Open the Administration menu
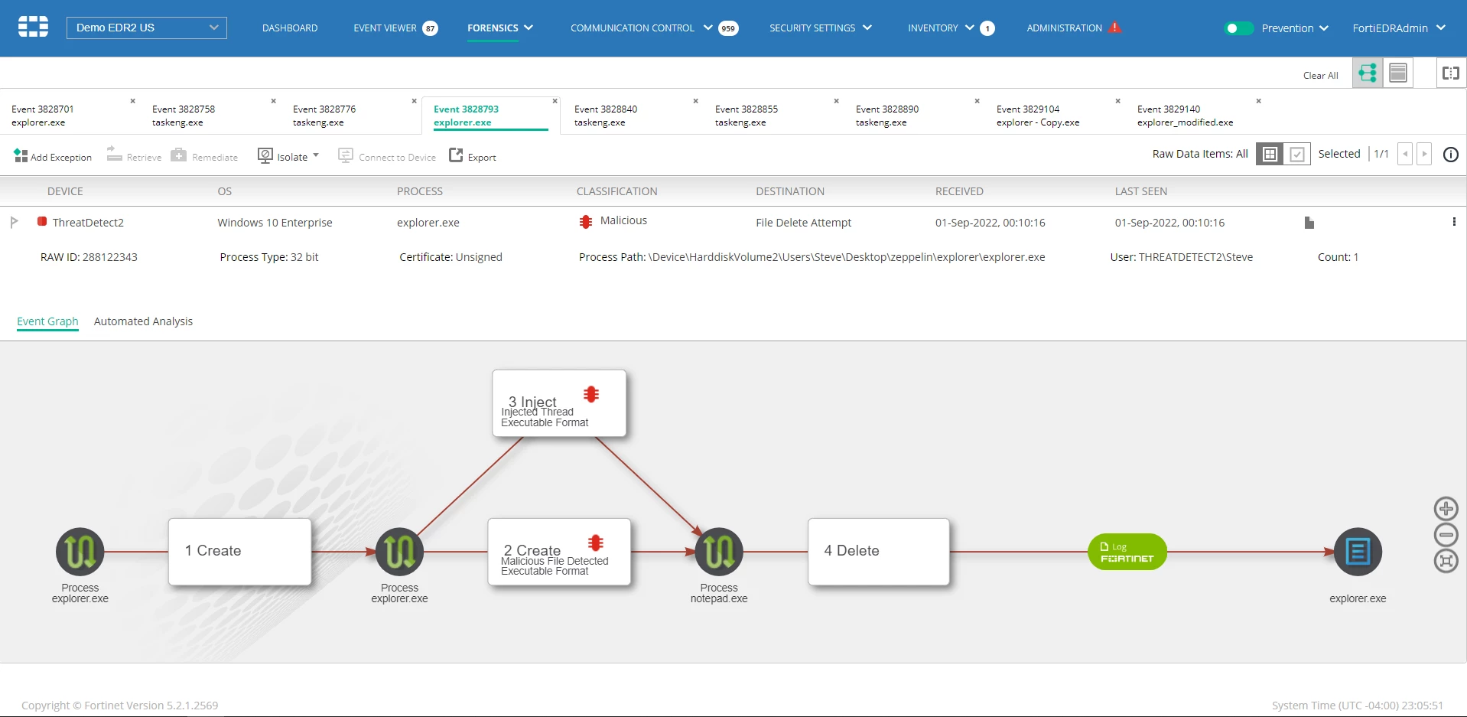Image resolution: width=1467 pixels, height=717 pixels. 1064,28
